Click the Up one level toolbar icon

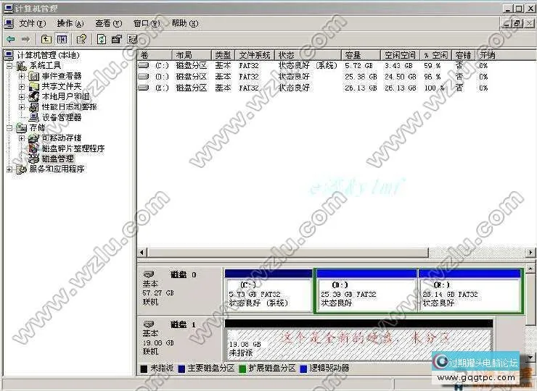point(46,39)
